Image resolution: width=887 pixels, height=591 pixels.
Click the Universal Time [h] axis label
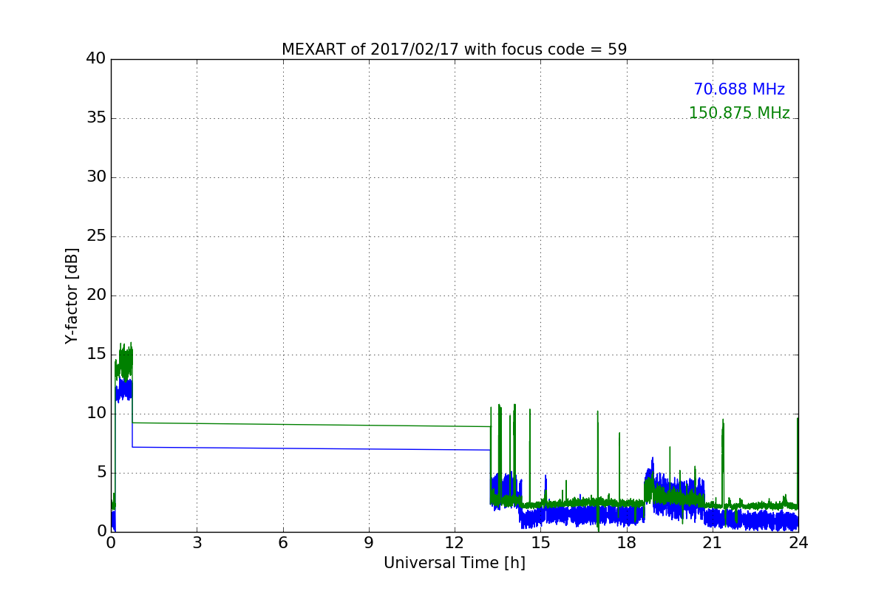455,563
